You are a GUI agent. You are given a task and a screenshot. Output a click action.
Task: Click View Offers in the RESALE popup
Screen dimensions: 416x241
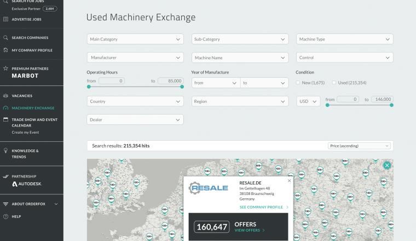(249, 231)
